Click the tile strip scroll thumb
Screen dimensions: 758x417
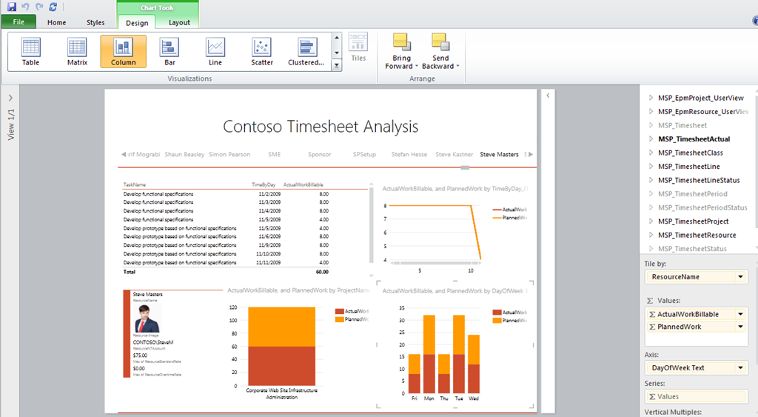(465, 167)
